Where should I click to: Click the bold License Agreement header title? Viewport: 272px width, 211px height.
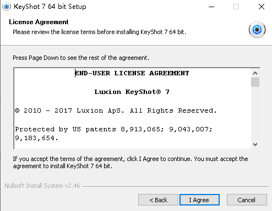point(39,22)
